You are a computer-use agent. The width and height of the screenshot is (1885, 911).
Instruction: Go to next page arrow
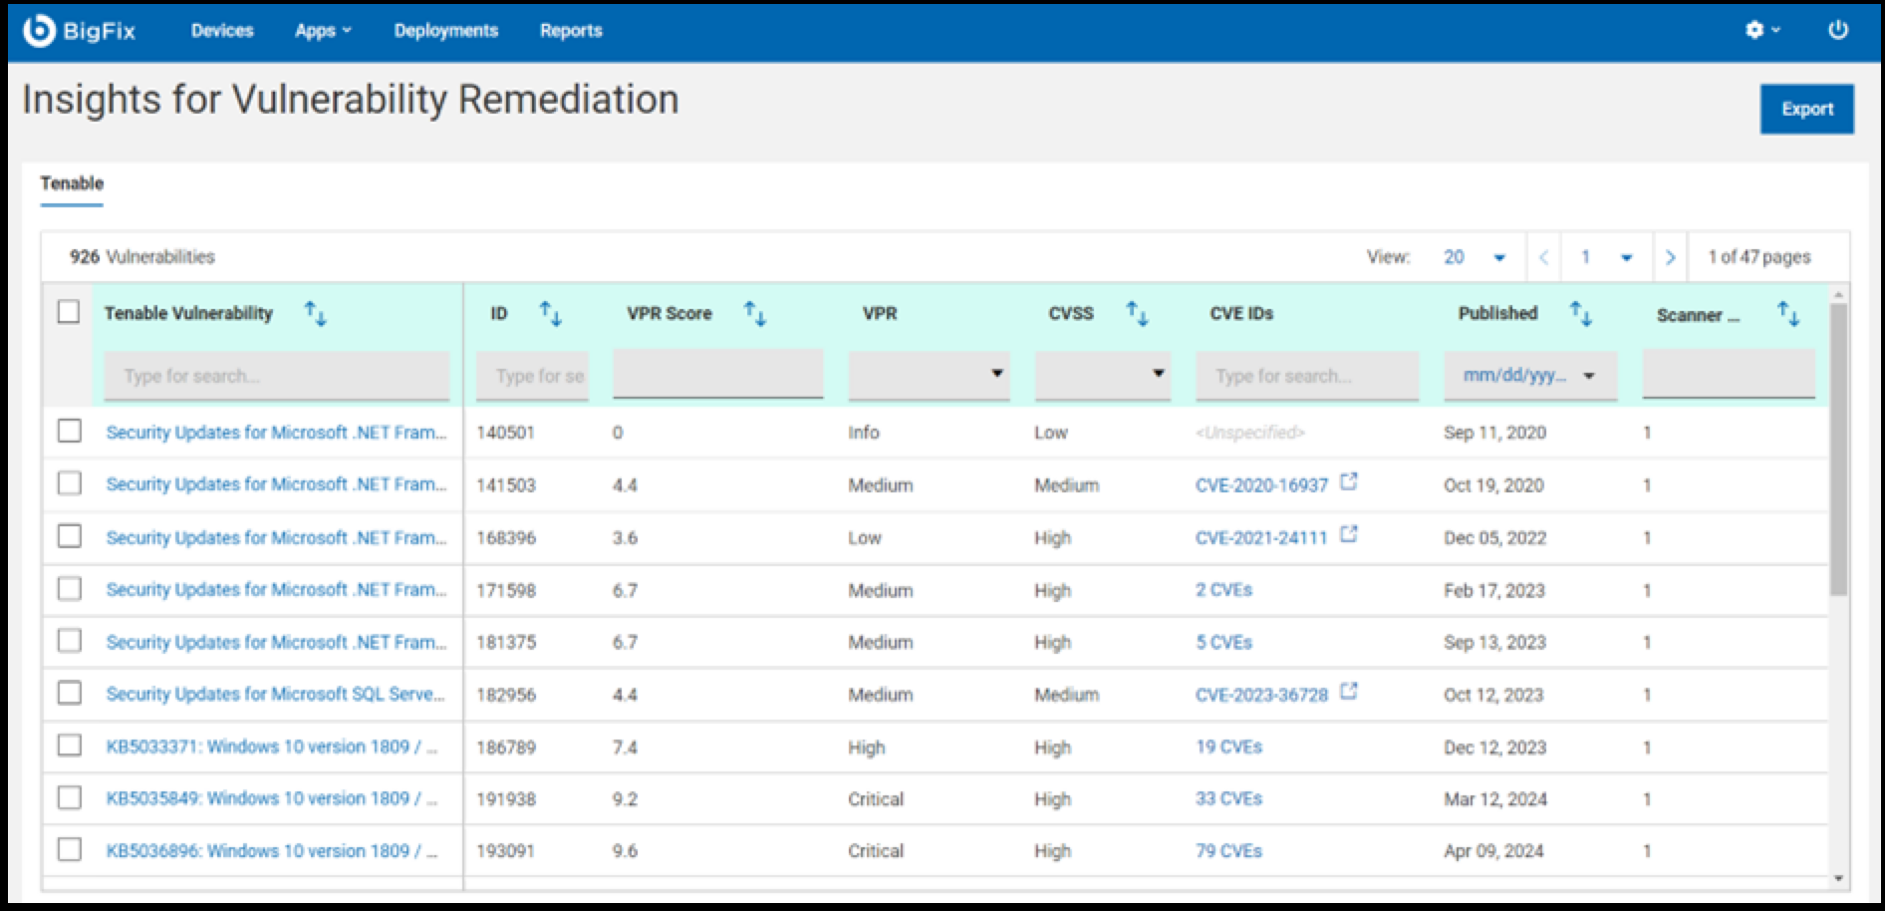click(1670, 257)
